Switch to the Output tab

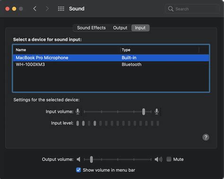point(120,28)
